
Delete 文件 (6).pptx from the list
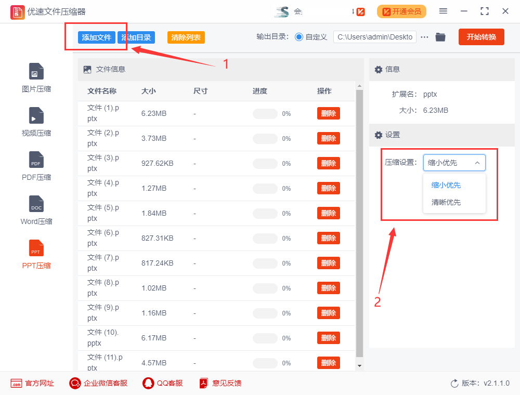[x=328, y=238]
